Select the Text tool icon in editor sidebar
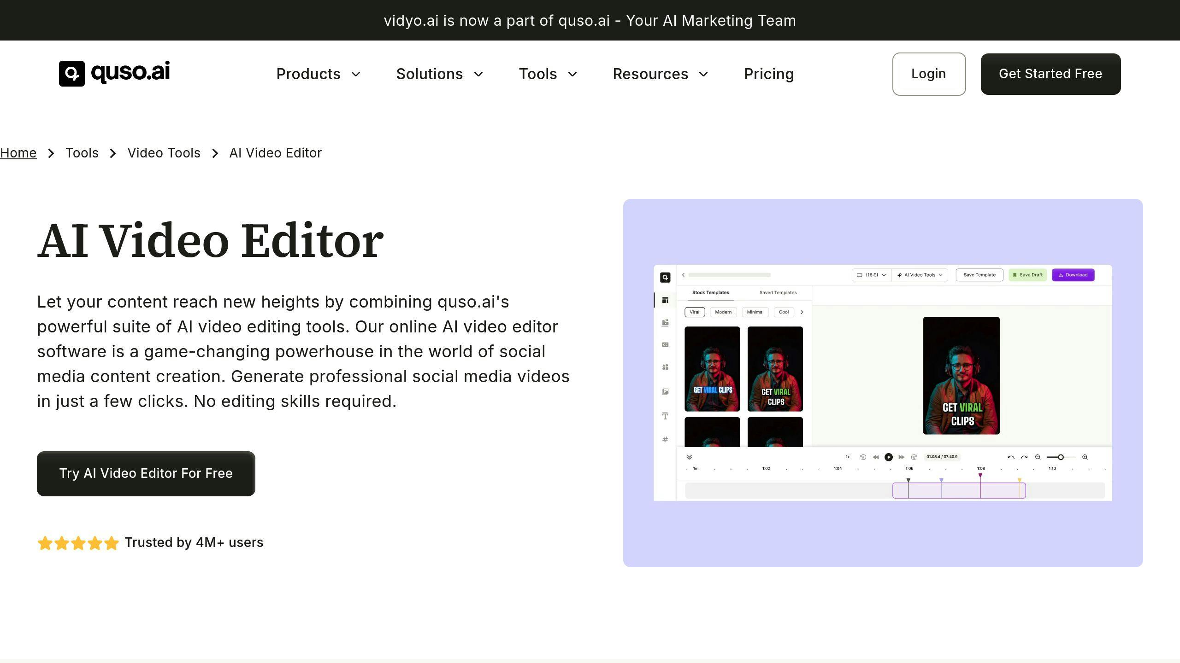 point(665,416)
